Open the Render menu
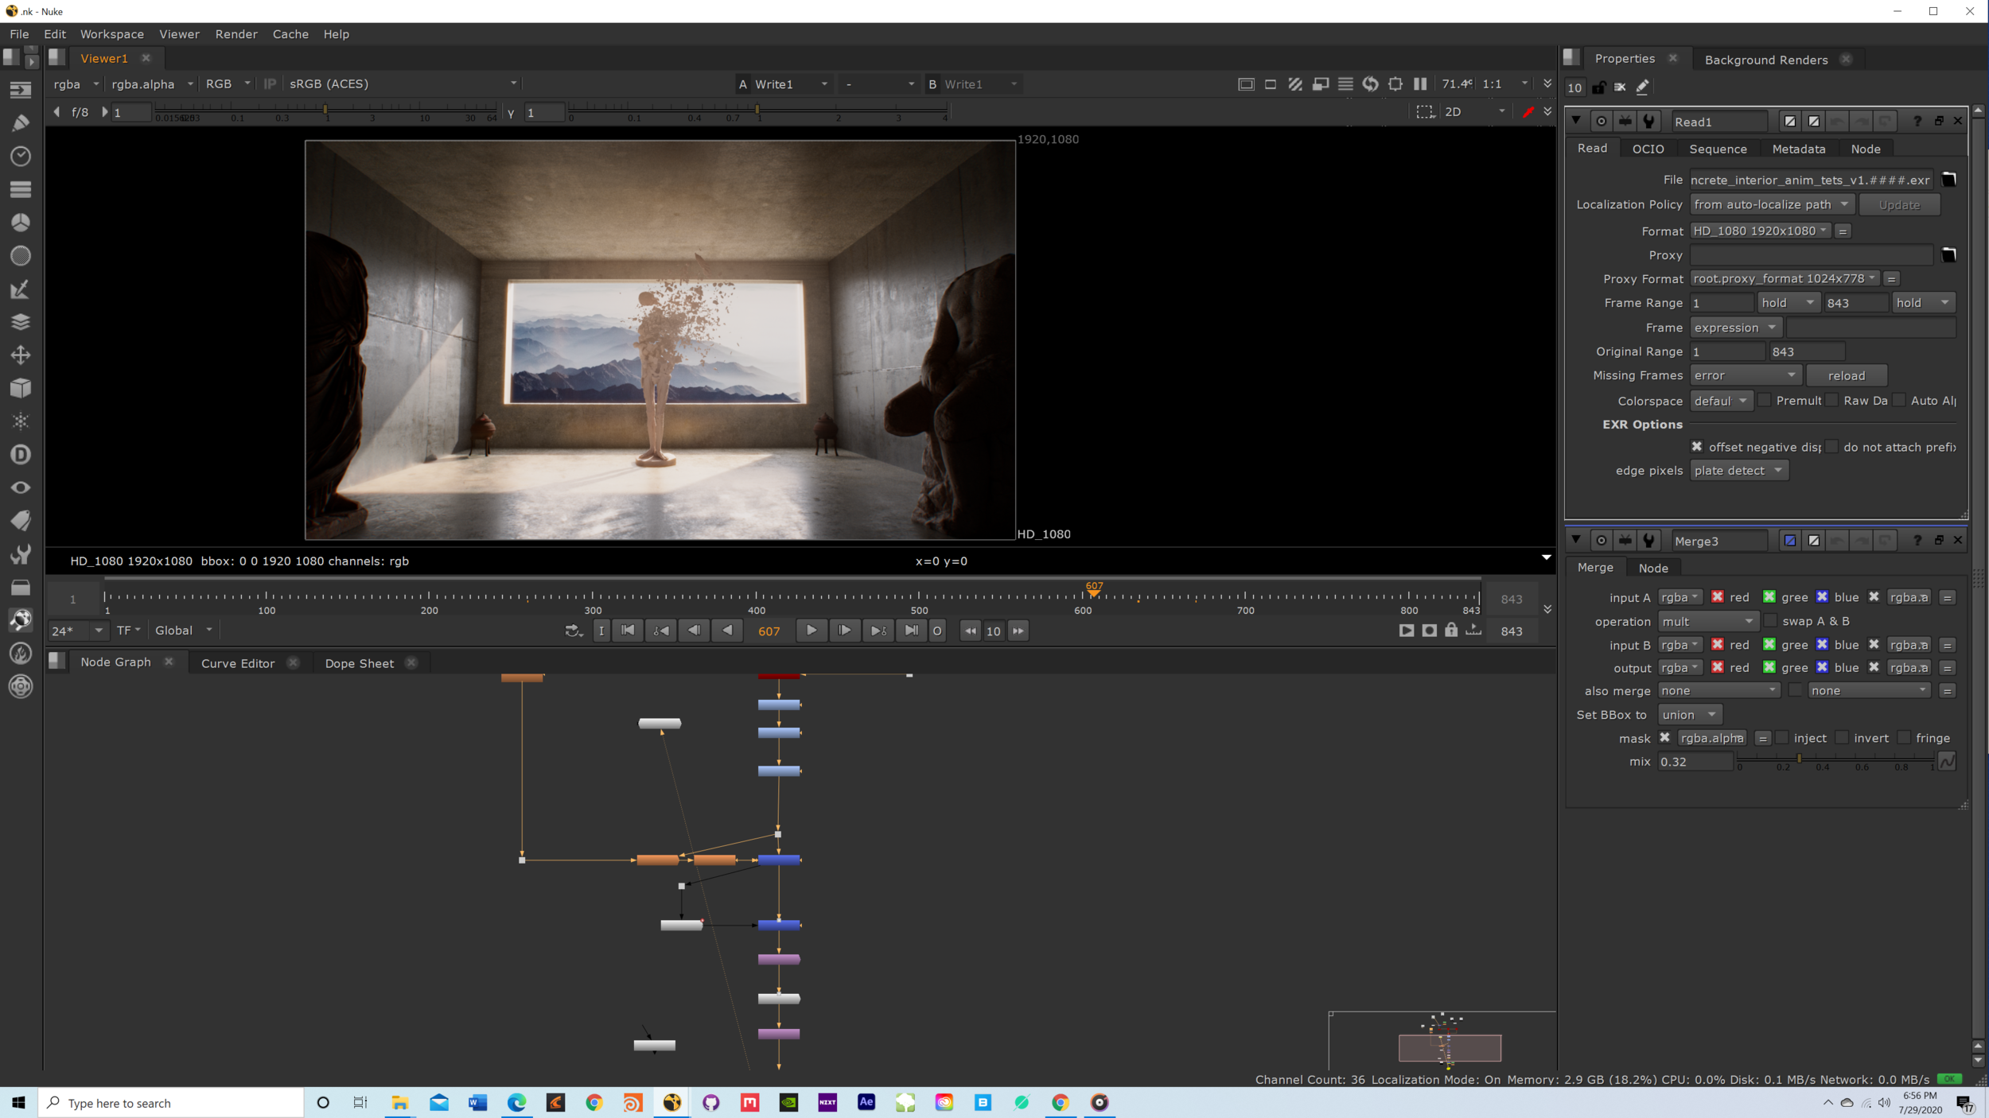Image resolution: width=1989 pixels, height=1118 pixels. tap(236, 34)
